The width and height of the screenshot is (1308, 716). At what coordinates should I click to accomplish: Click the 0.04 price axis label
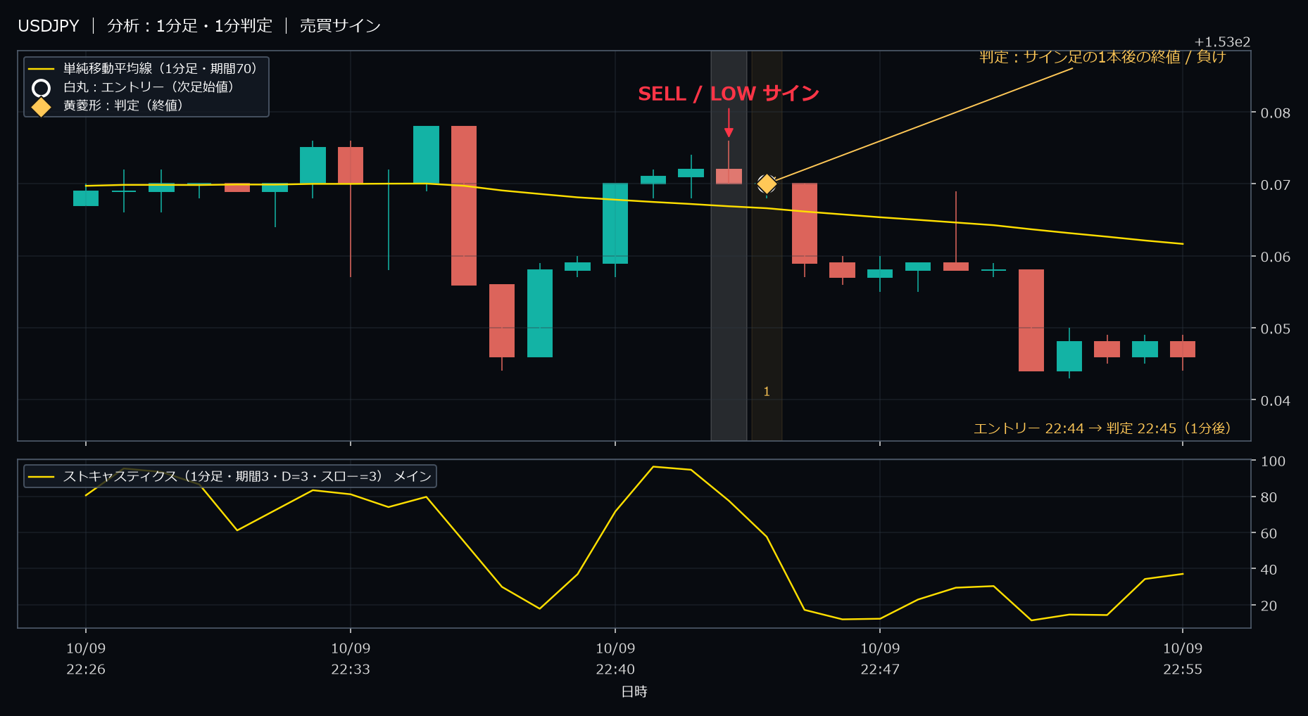tap(1276, 401)
